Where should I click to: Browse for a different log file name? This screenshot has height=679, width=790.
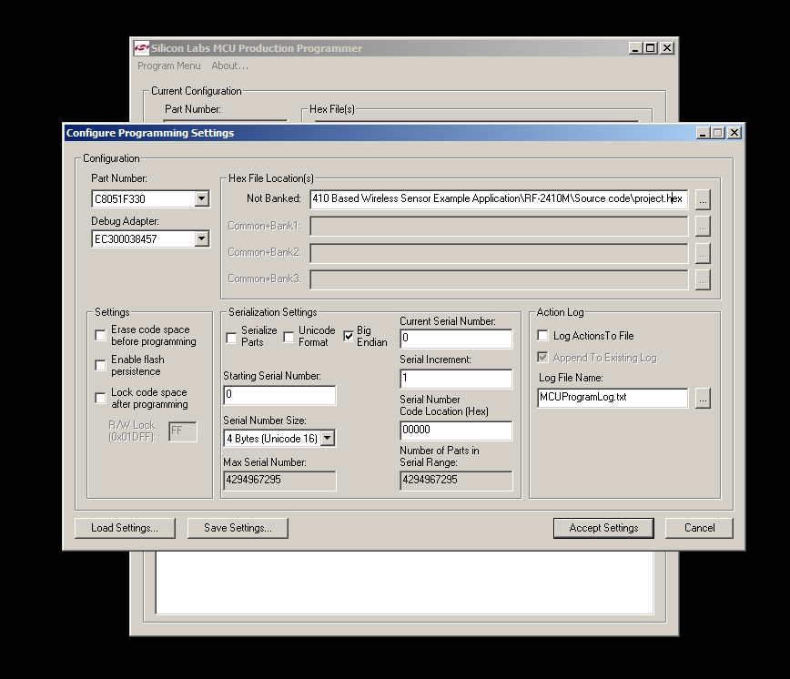[x=703, y=398]
